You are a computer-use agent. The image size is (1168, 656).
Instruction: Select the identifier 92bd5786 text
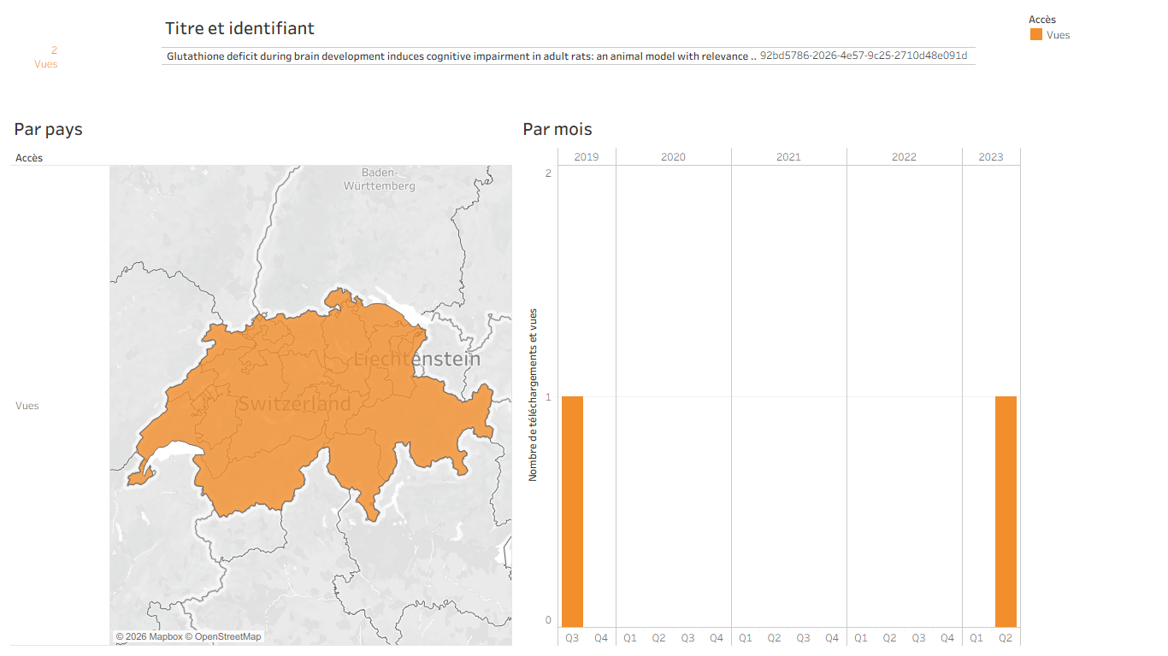tap(864, 56)
